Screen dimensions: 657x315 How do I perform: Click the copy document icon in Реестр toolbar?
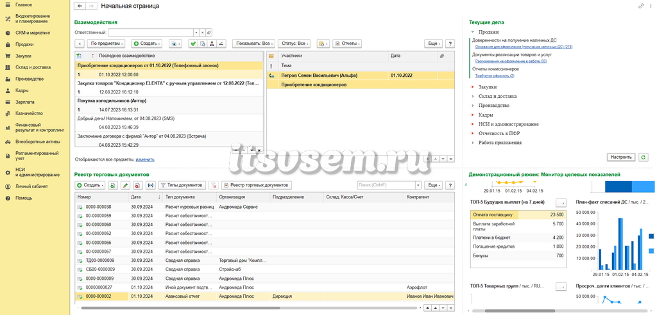tap(113, 185)
